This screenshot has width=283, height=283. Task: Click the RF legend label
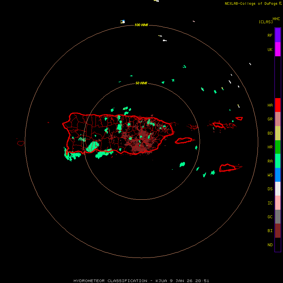pyautogui.click(x=270, y=35)
